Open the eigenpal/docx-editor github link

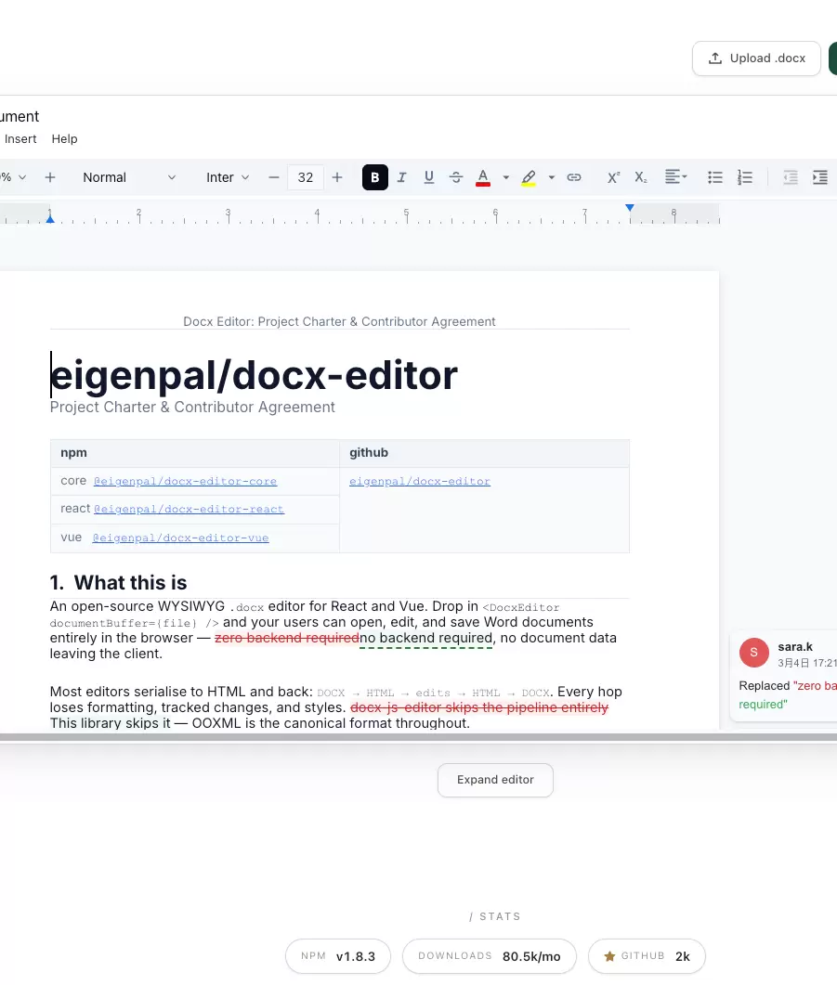point(420,481)
